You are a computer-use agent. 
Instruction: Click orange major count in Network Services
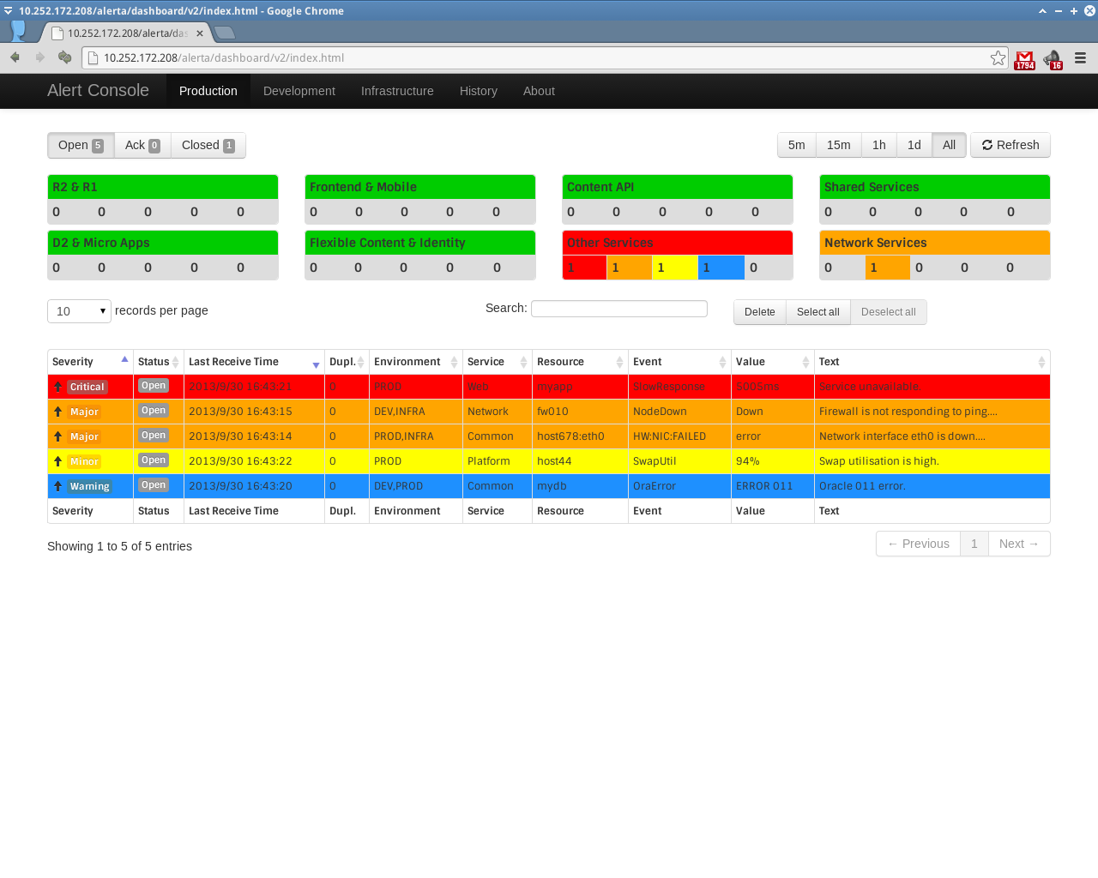(888, 268)
